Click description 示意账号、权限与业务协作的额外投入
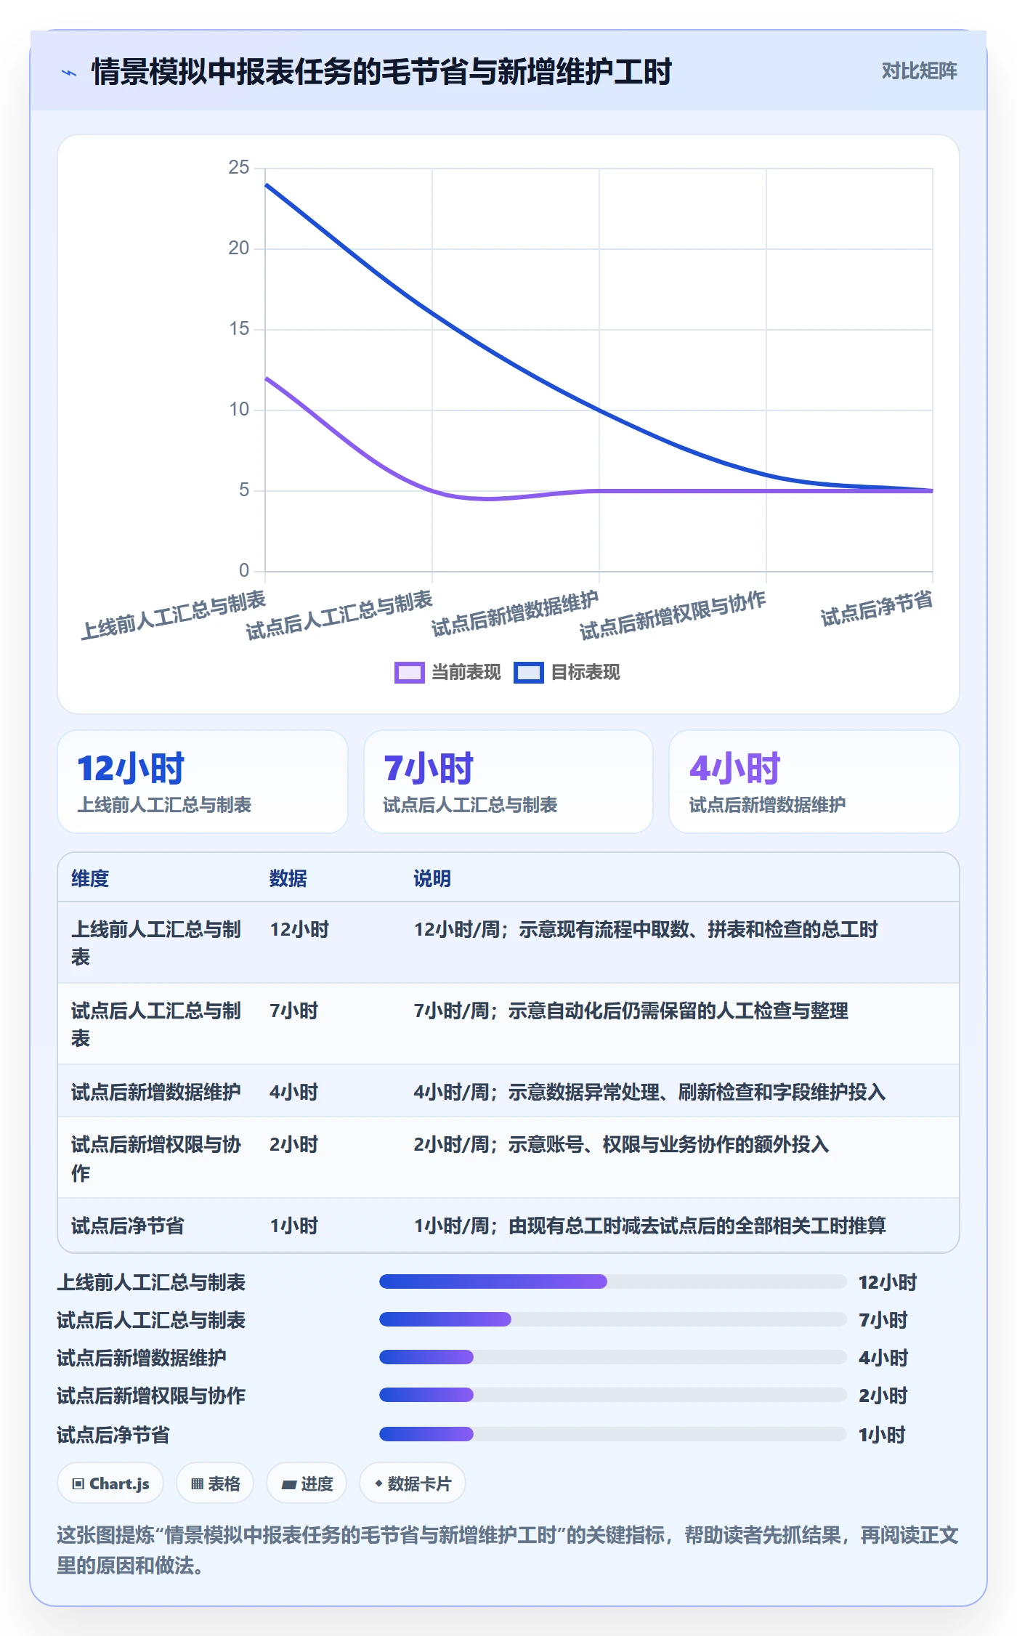 tap(669, 1144)
